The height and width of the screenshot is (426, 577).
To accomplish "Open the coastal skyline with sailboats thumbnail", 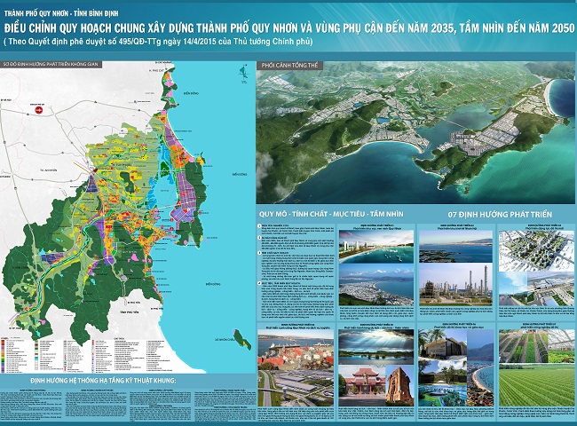I will (376, 247).
